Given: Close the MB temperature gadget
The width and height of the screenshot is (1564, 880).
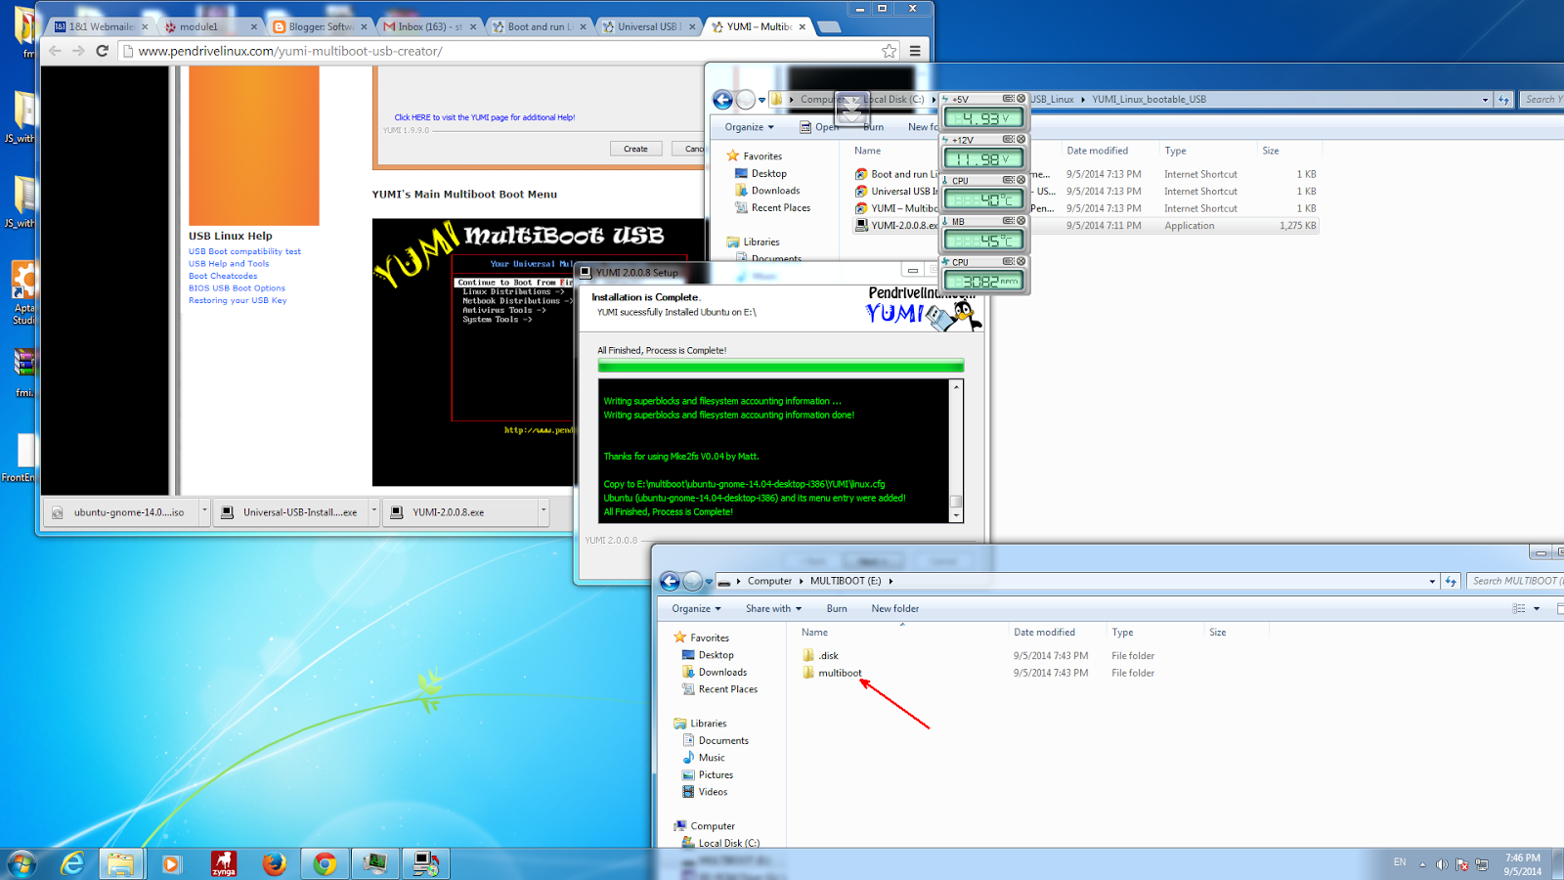Looking at the screenshot, I should coord(1021,221).
